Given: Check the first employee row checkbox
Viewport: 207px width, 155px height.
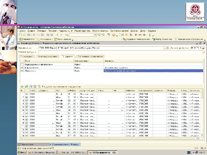Looking at the screenshot, I should tap(27, 94).
